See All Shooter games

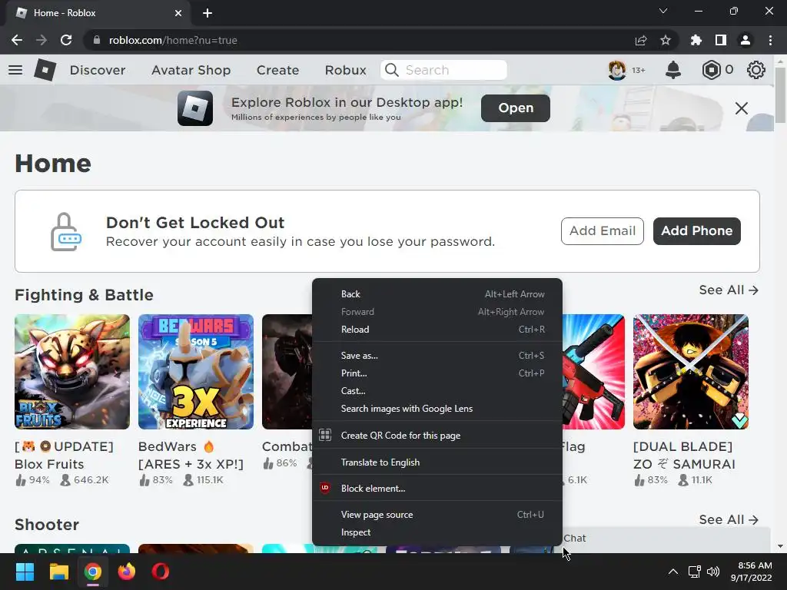729,520
